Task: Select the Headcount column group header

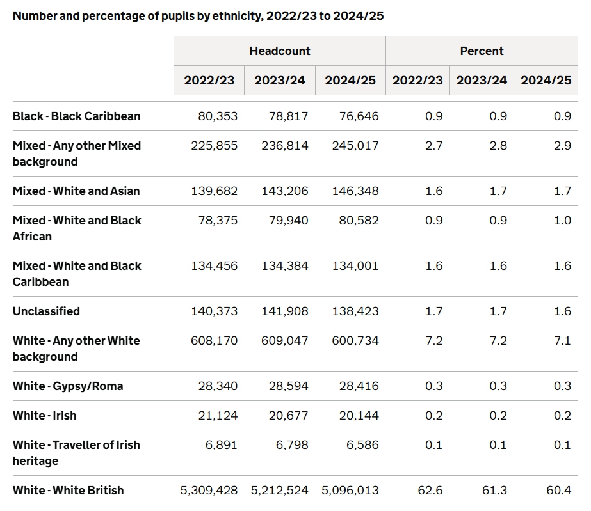Action: click(280, 51)
